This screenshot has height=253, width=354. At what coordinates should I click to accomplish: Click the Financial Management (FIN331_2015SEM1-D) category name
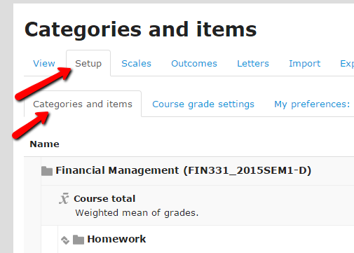pyautogui.click(x=184, y=170)
